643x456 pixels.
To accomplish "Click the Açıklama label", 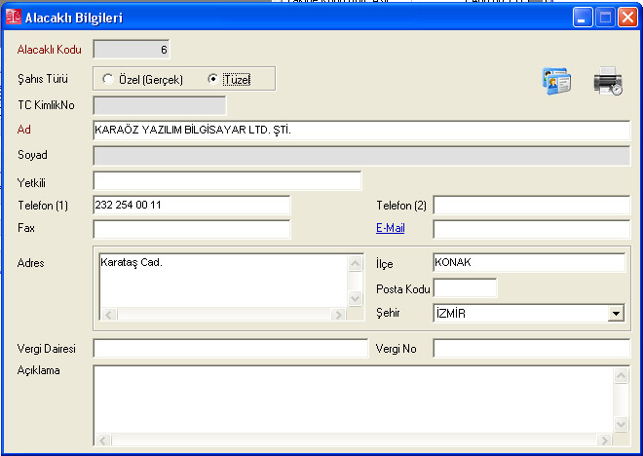I will coord(39,370).
